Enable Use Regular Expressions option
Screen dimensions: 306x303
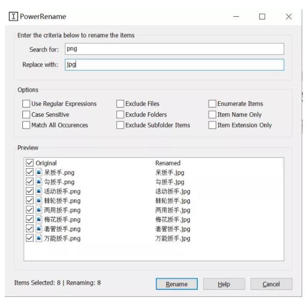(x=26, y=104)
